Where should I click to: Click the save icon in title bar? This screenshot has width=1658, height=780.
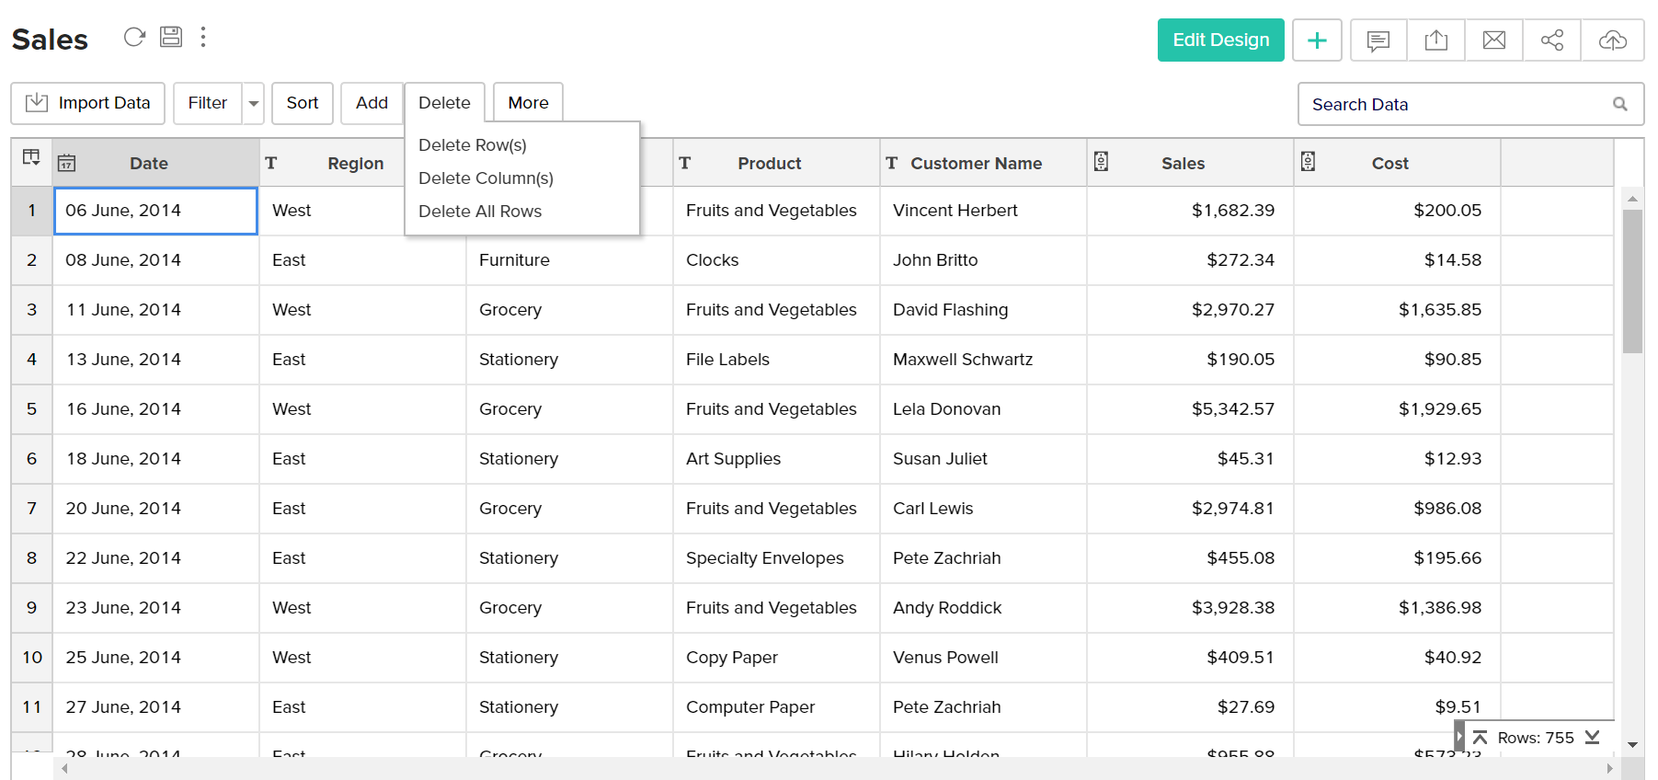tap(171, 37)
